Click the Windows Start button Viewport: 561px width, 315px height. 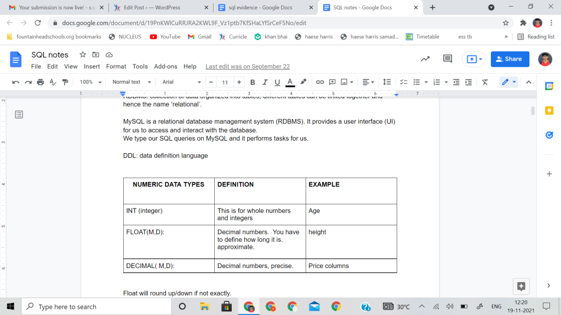10,306
